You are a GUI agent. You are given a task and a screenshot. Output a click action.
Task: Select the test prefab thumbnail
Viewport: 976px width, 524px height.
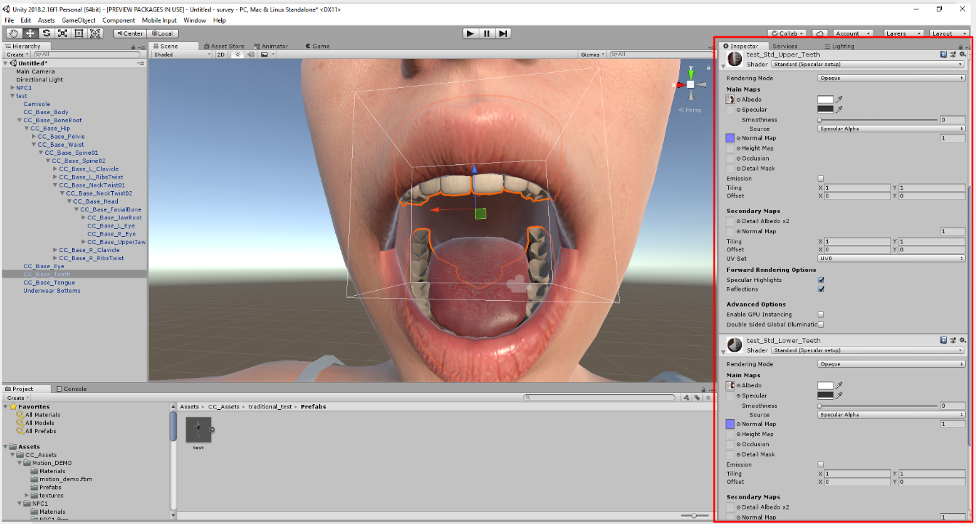click(199, 430)
